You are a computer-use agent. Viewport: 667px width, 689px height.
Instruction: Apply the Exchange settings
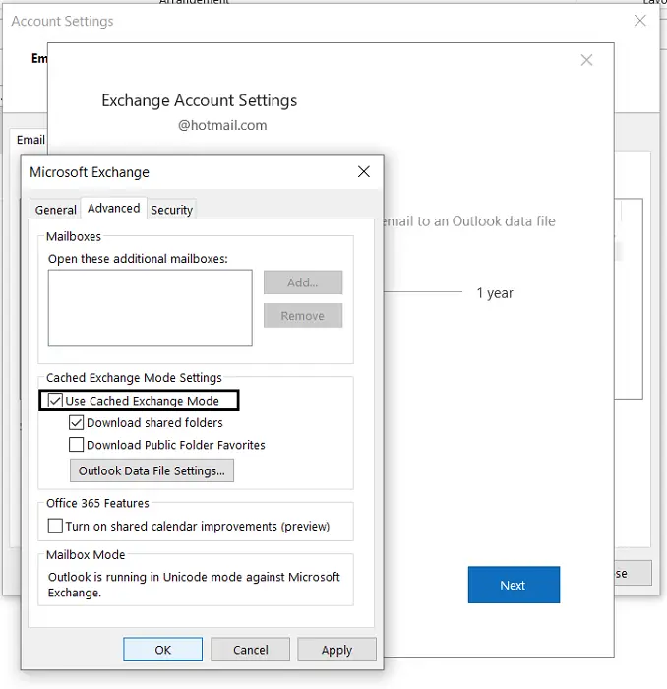pyautogui.click(x=336, y=650)
